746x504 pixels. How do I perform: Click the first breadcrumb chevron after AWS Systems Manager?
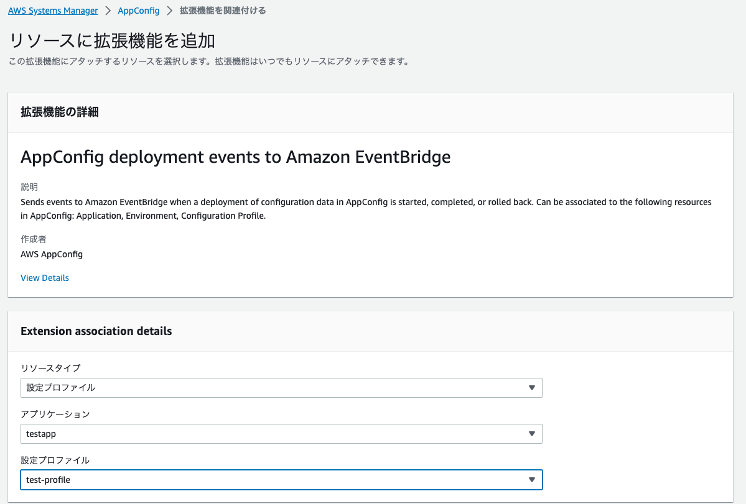pos(108,11)
